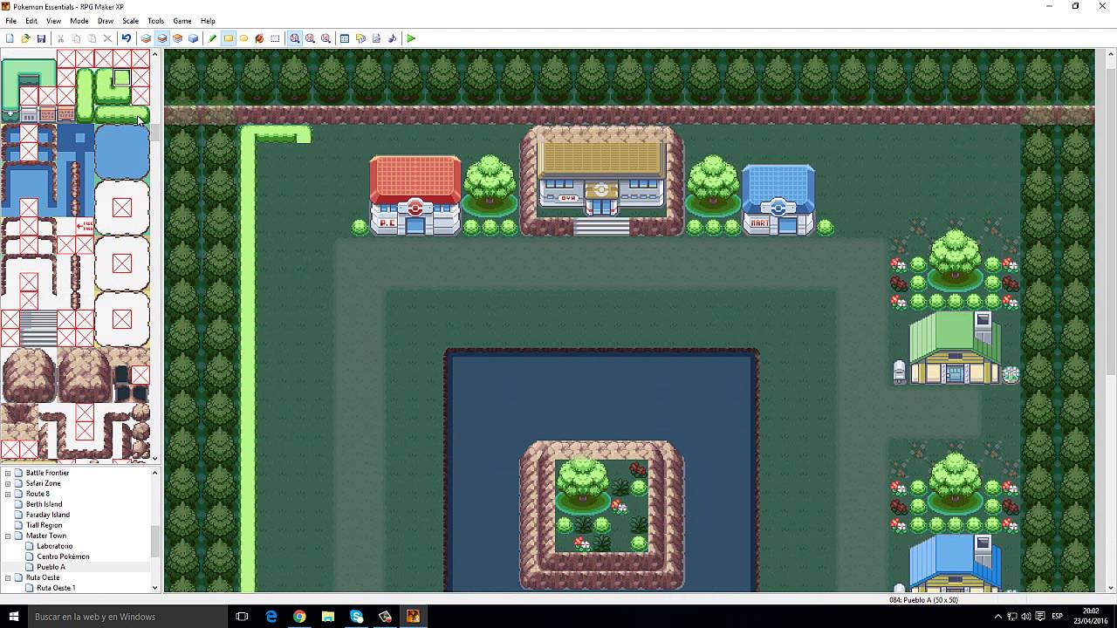The width and height of the screenshot is (1117, 628).
Task: Select the Ruta Oeste 1 map
Action: tap(56, 588)
